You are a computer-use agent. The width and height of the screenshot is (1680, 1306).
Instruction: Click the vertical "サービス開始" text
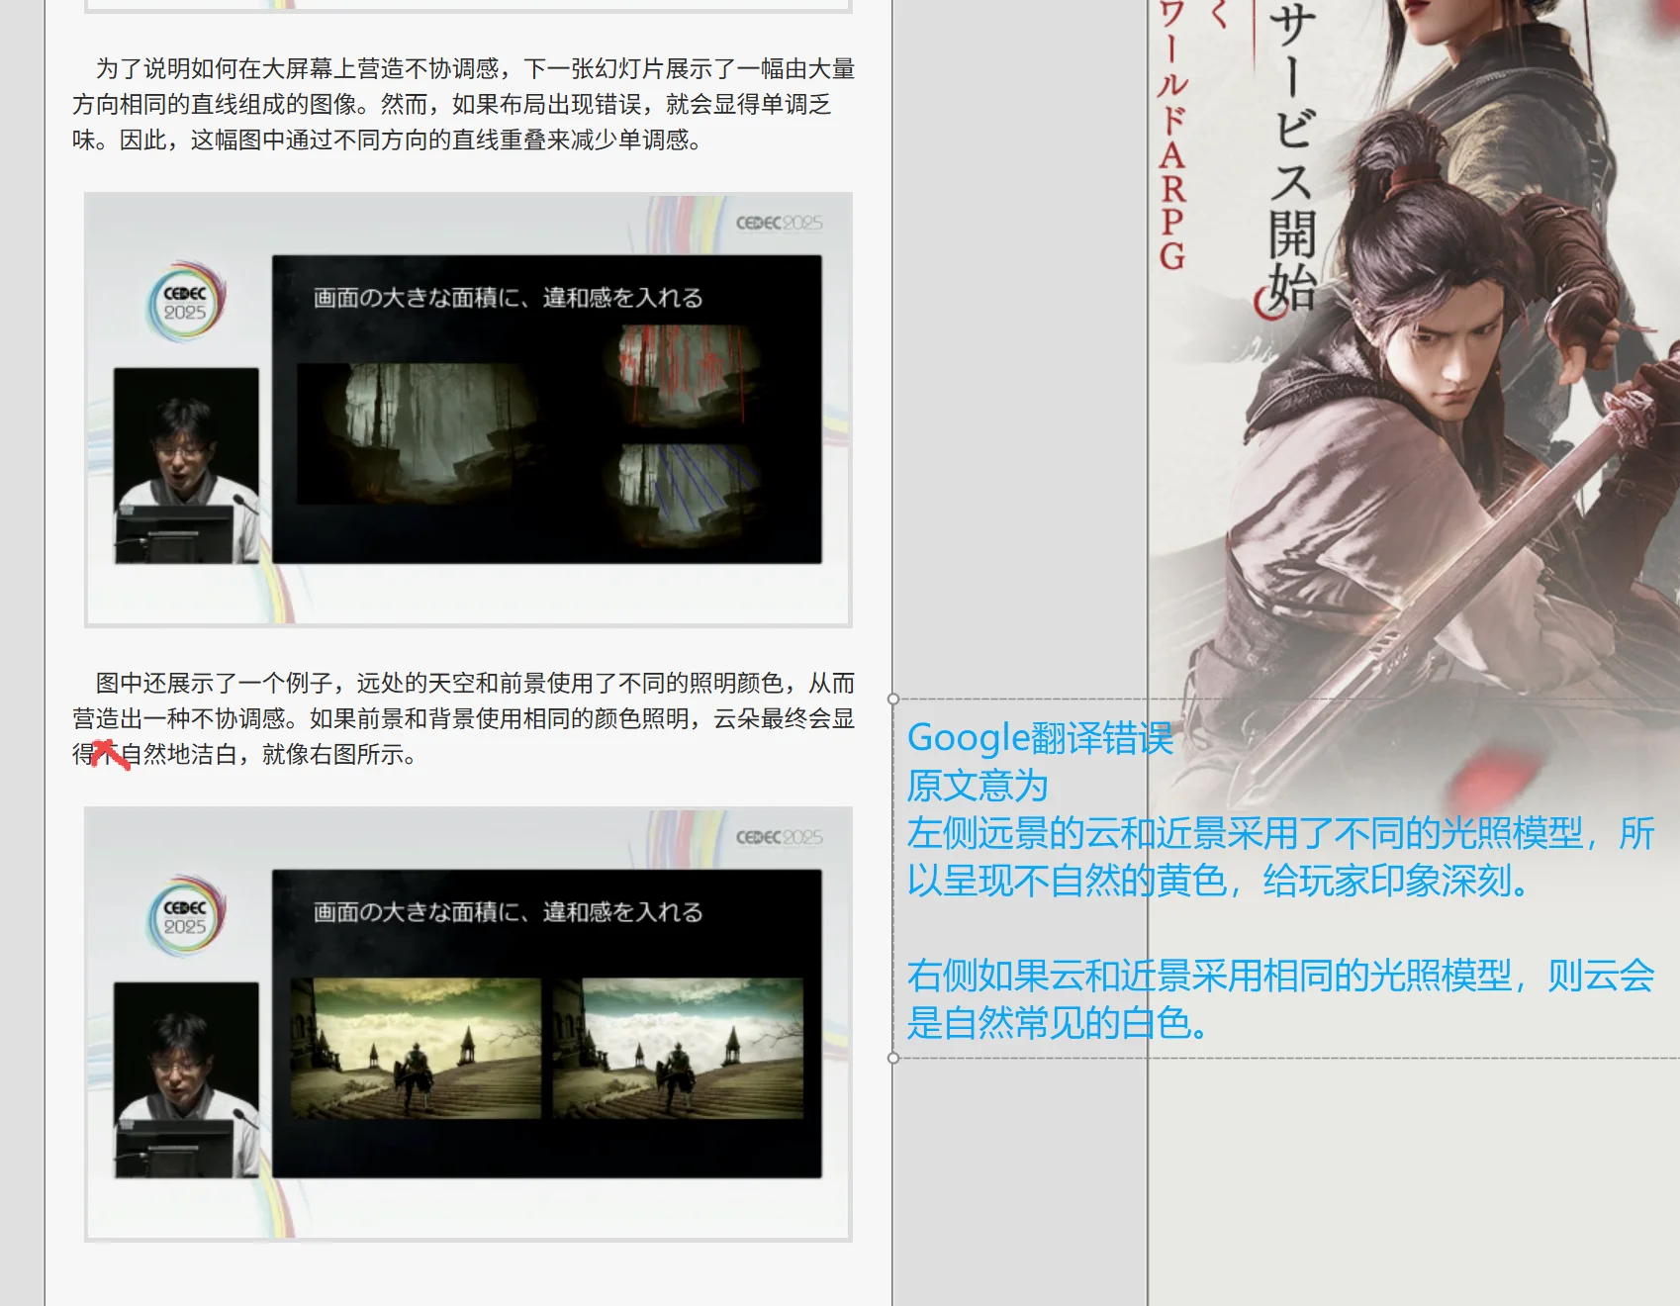click(x=1291, y=158)
